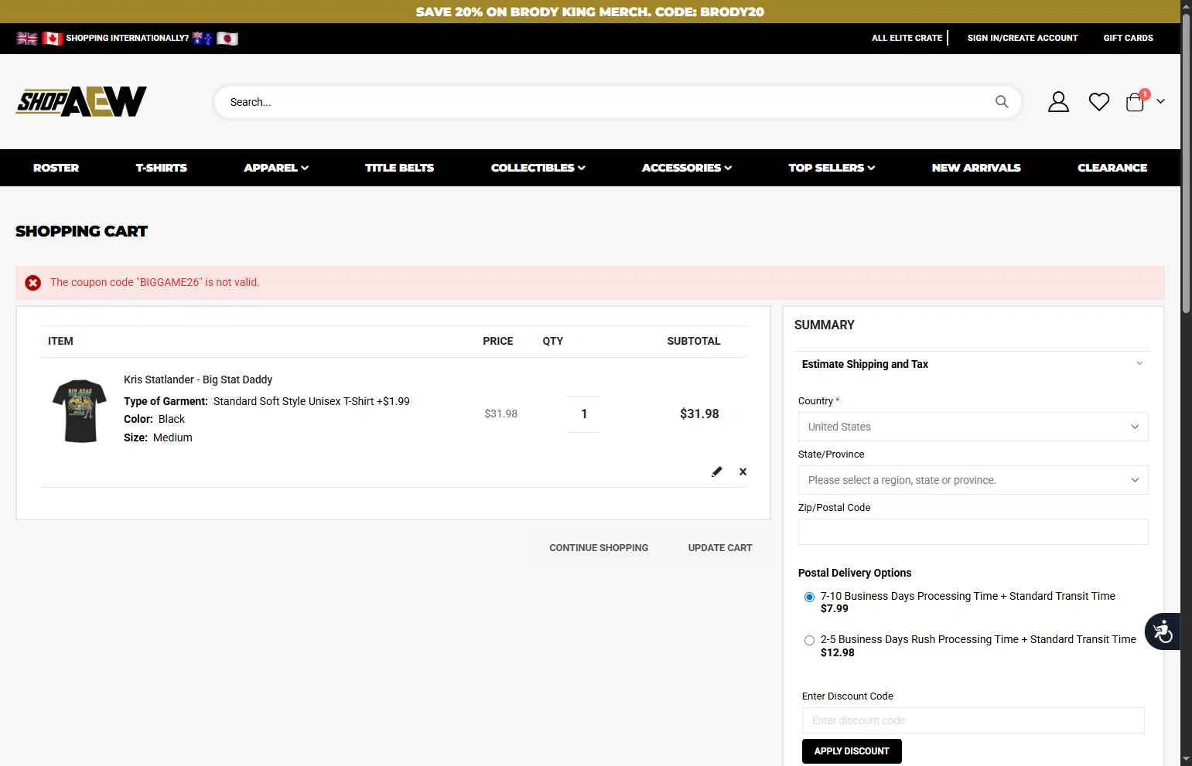
Task: Expand the cart dropdown arrow
Action: (1160, 101)
